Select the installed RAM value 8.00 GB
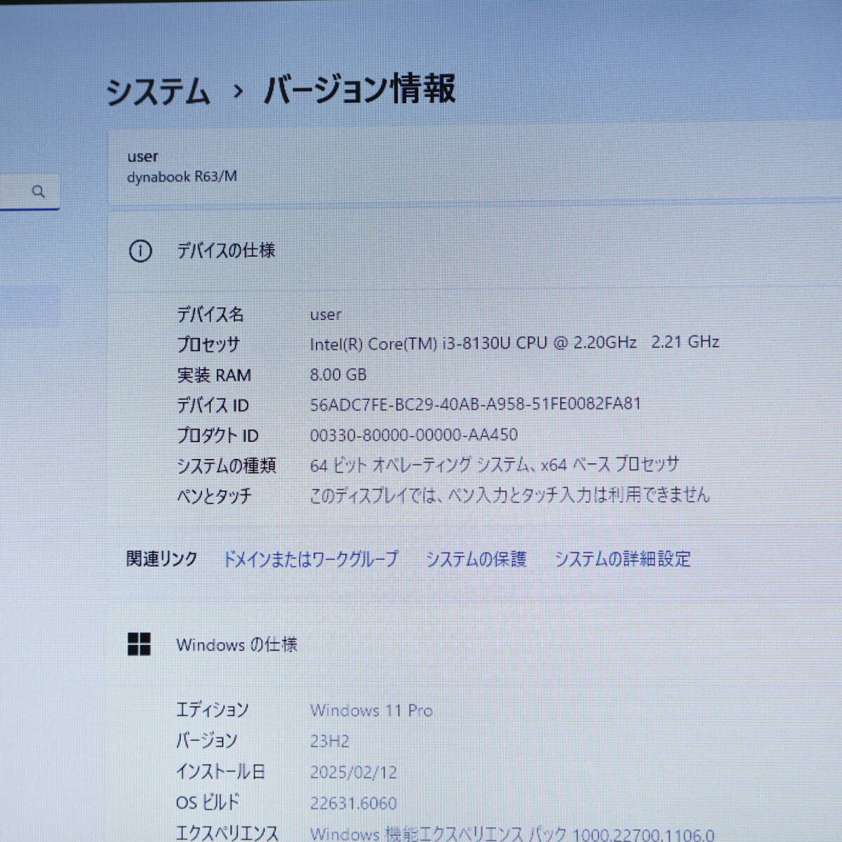 click(x=338, y=374)
